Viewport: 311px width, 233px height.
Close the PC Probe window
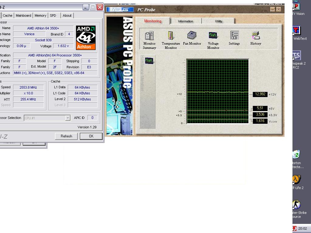[x=279, y=9]
